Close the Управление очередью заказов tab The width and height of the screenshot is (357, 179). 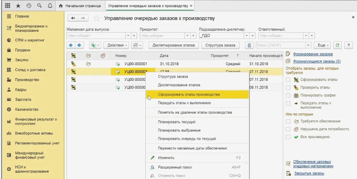(x=191, y=6)
